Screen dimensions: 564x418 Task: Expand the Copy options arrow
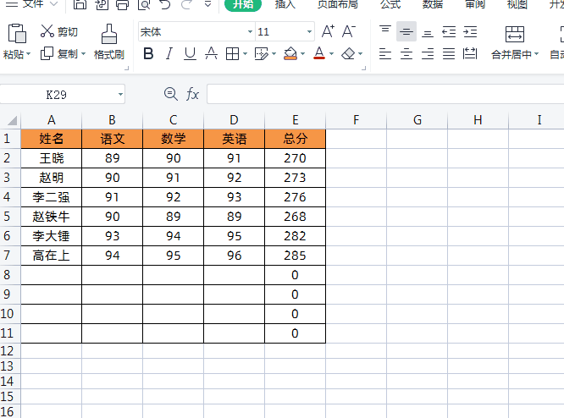coord(84,54)
